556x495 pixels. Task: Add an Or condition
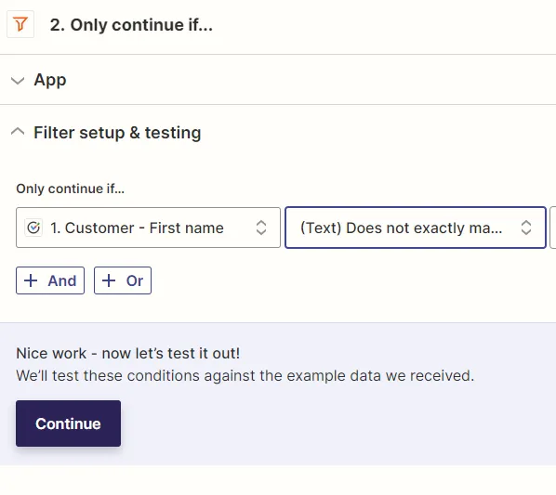click(123, 280)
